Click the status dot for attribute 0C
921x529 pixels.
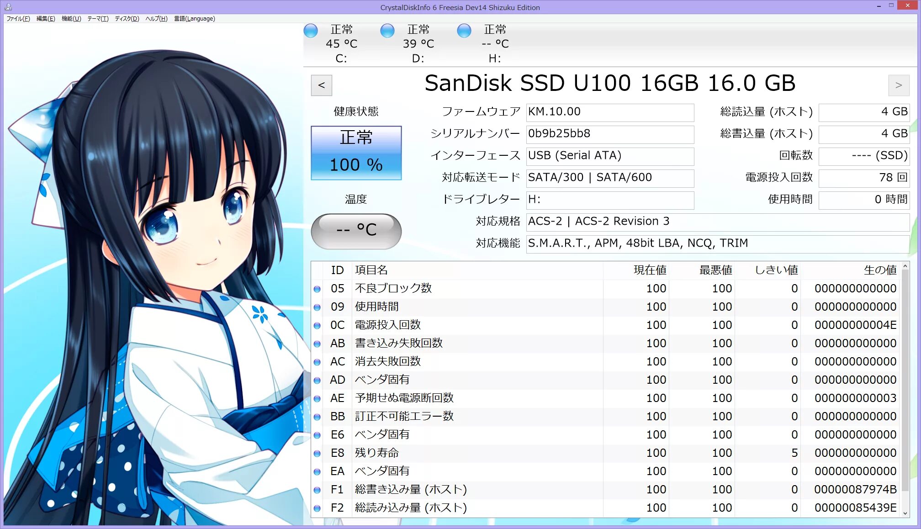click(317, 326)
